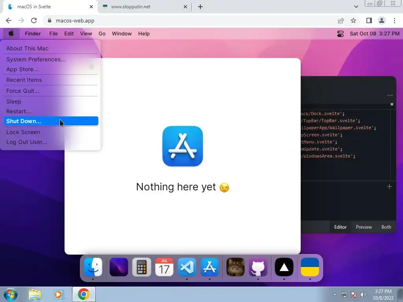Open the File menu
Image resolution: width=403 pixels, height=302 pixels.
point(54,34)
